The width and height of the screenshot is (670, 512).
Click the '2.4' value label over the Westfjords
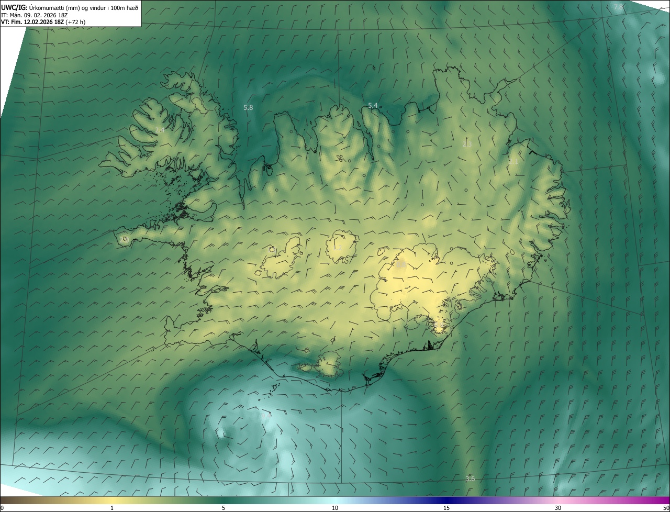tap(160, 130)
